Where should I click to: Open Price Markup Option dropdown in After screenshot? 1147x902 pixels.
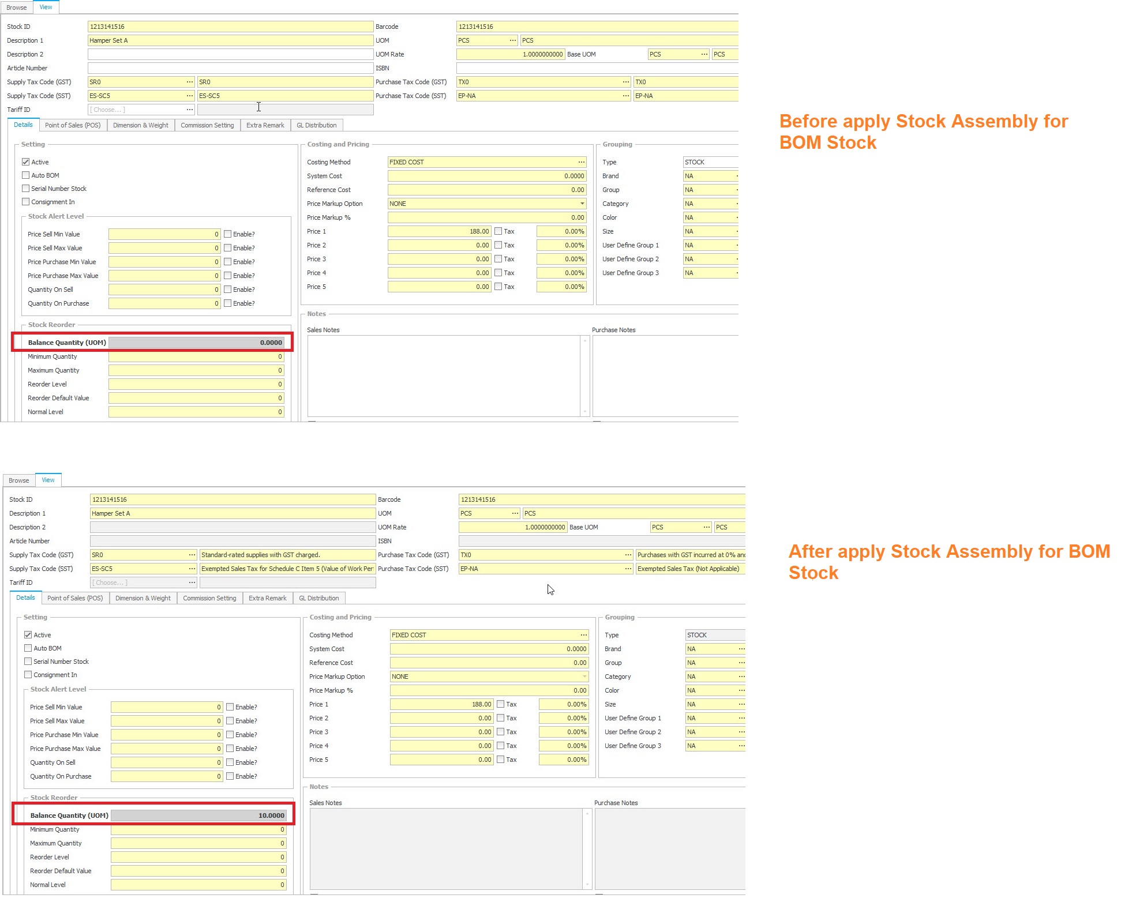584,676
